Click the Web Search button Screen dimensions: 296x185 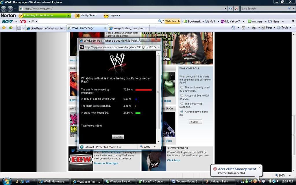(172, 21)
